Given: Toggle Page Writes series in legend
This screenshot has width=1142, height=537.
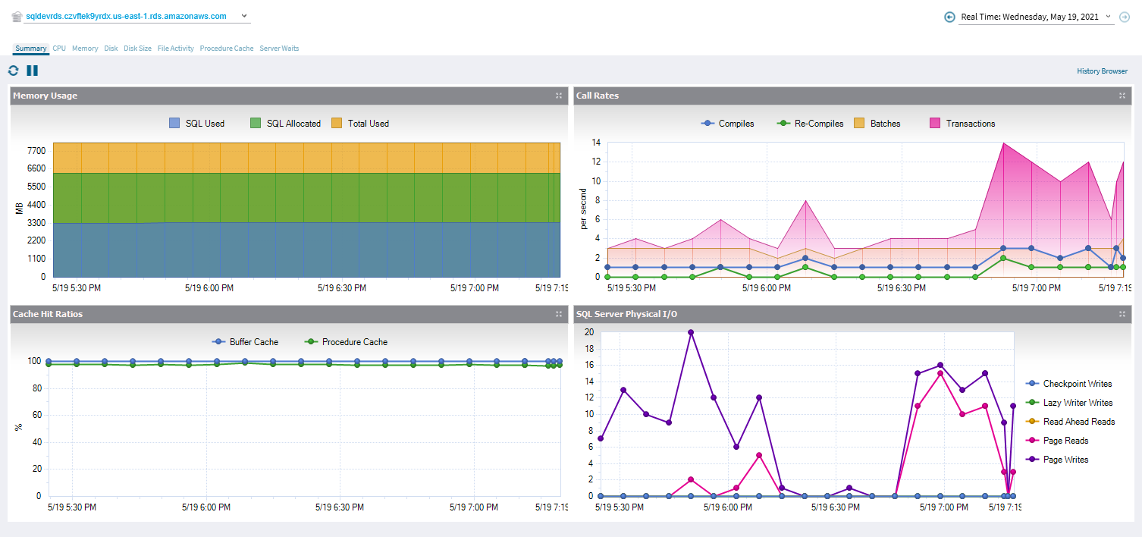Looking at the screenshot, I should click(x=1057, y=460).
